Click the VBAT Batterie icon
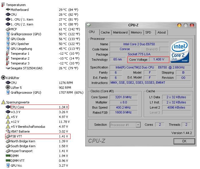The width and height of the screenshot is (200, 169). pyautogui.click(x=8, y=131)
